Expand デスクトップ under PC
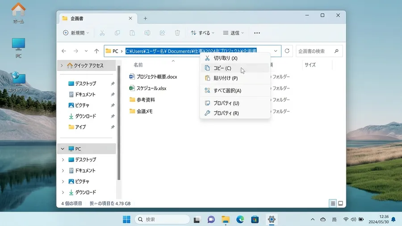The image size is (402, 226). click(x=63, y=159)
